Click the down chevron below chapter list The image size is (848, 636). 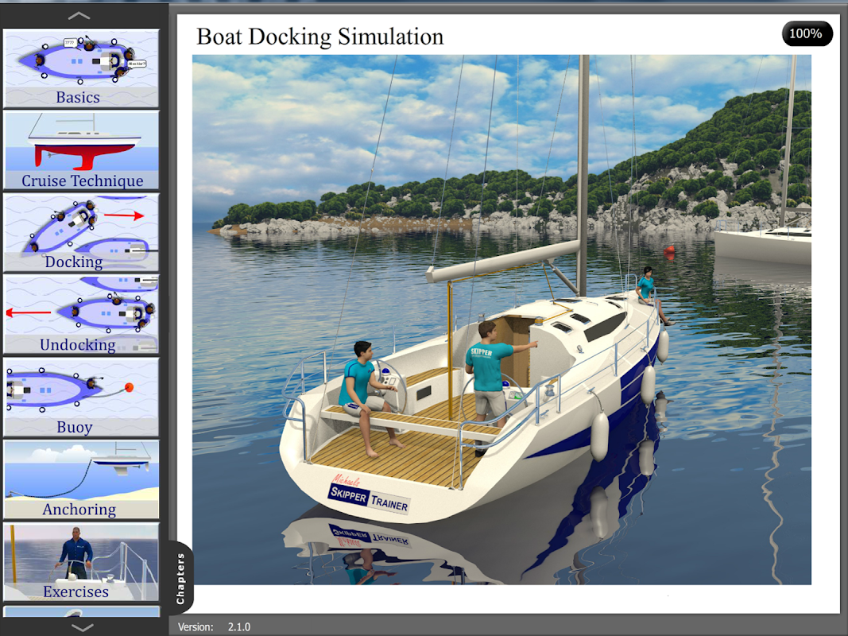click(x=82, y=627)
